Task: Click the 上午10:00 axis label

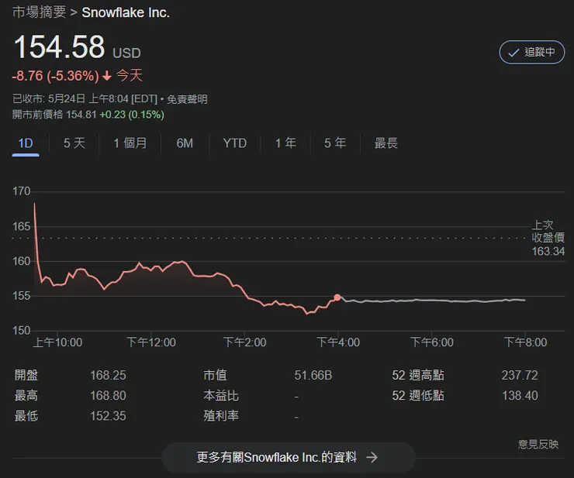Action: point(57,342)
